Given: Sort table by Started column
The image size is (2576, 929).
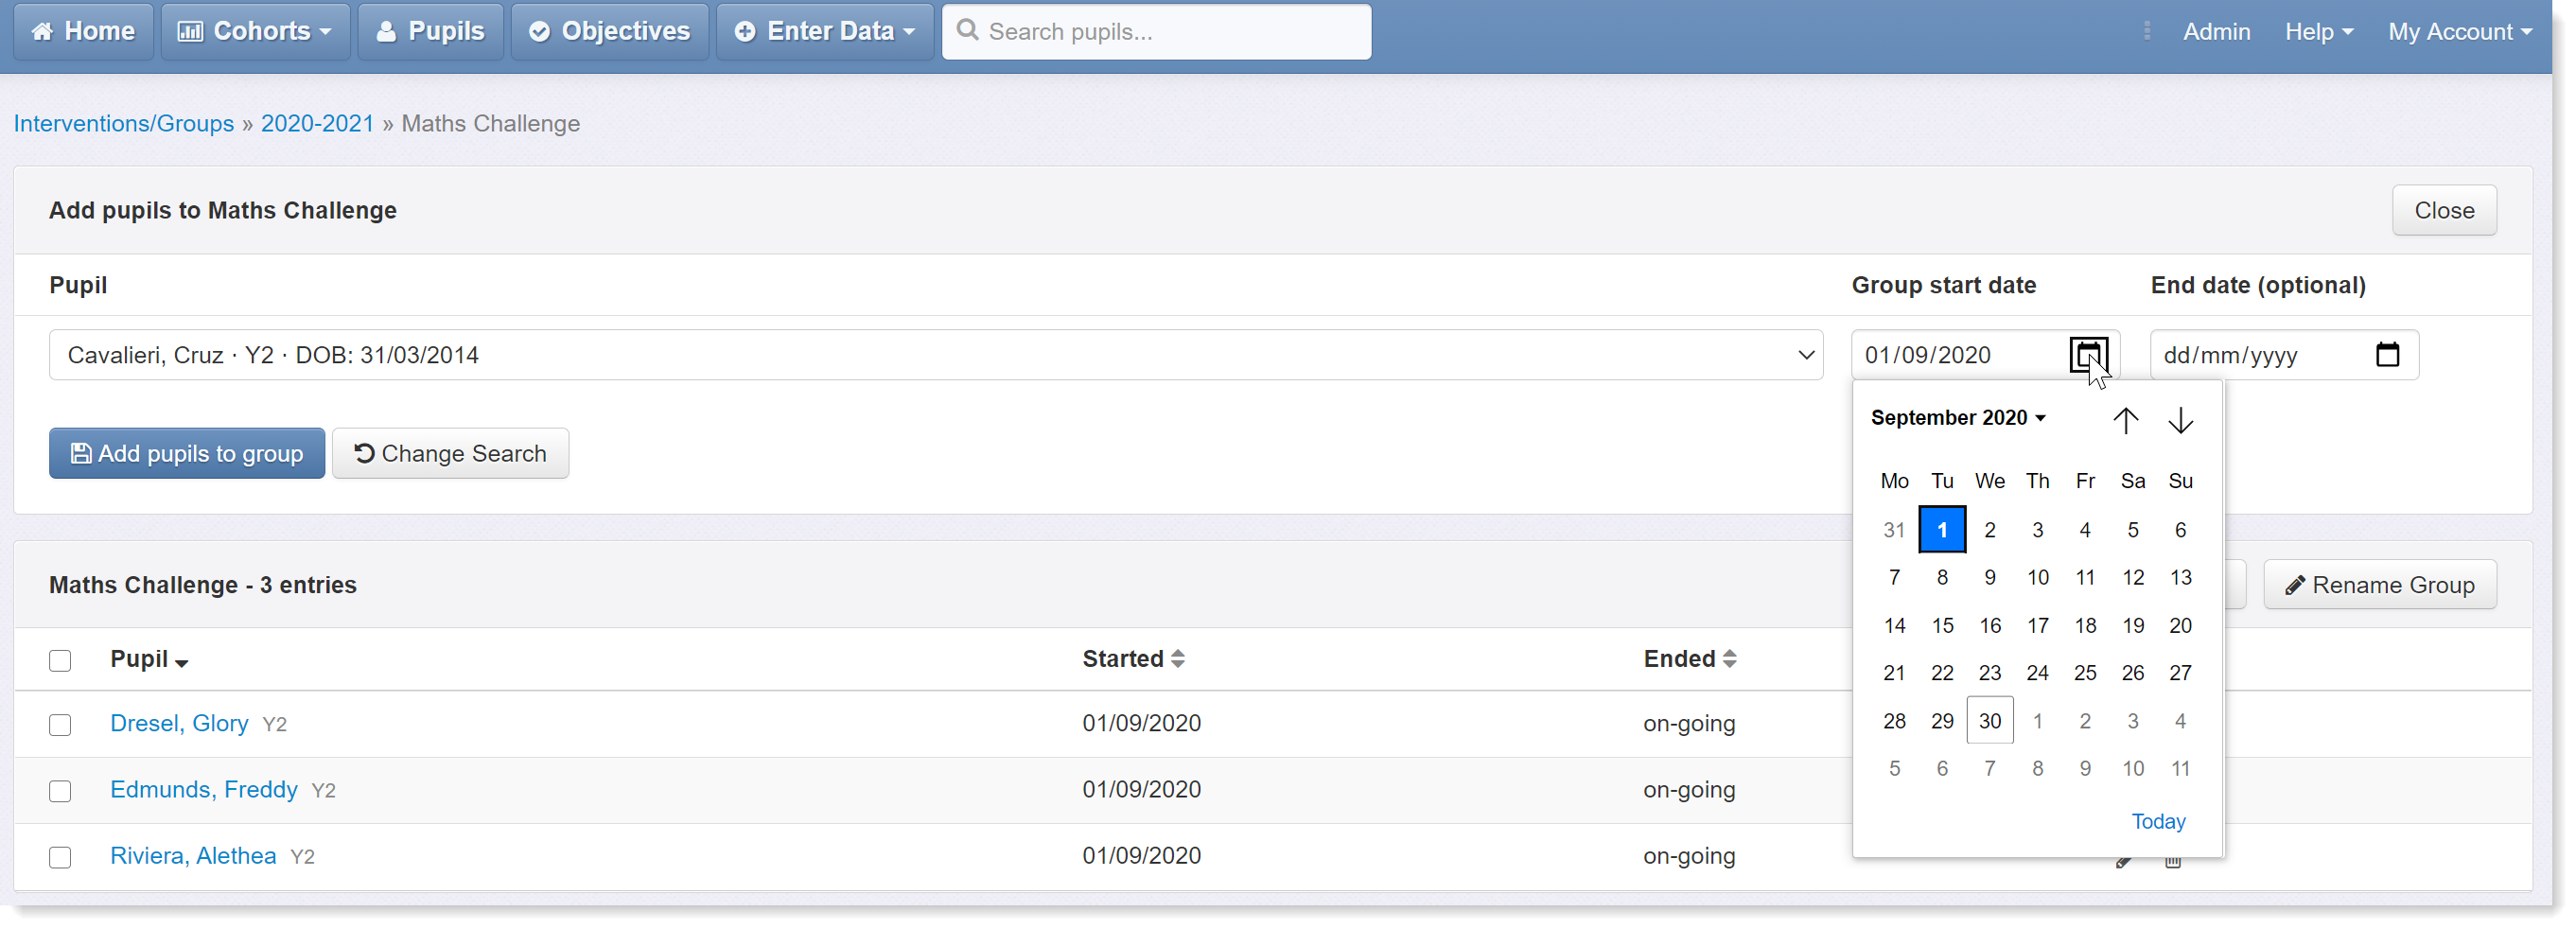Looking at the screenshot, I should (1133, 658).
